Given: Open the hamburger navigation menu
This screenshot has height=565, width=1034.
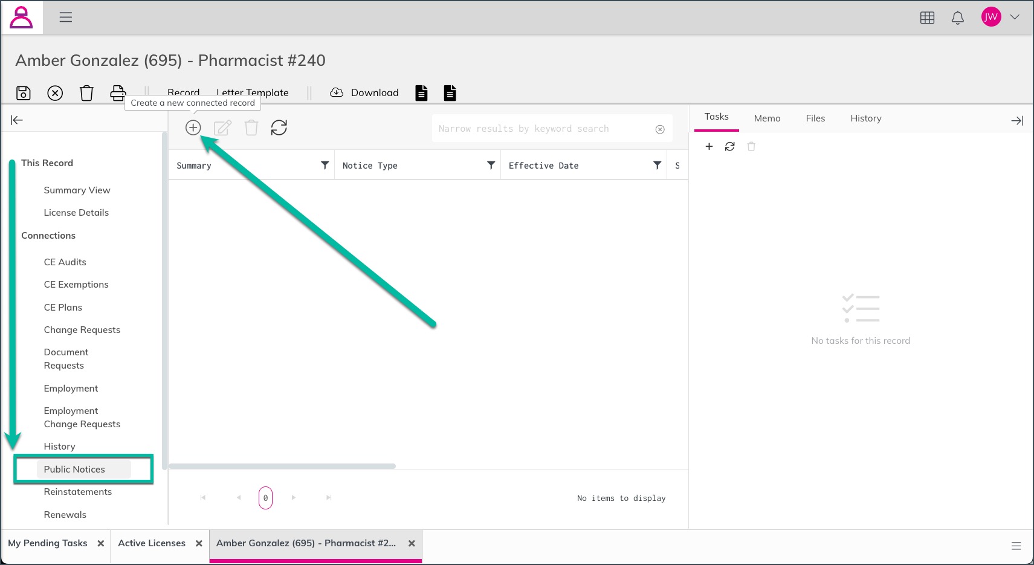Looking at the screenshot, I should (66, 18).
